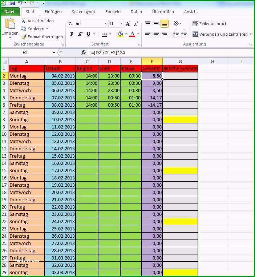
Task: Click the decrease indent icon
Action: [x=176, y=34]
